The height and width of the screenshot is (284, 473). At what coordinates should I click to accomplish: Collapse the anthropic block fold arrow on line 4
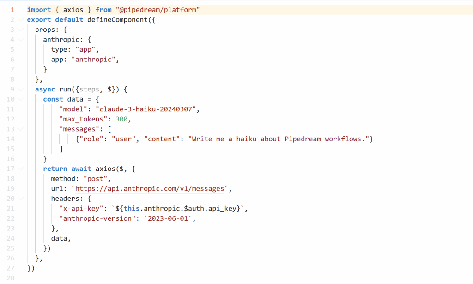coord(20,40)
